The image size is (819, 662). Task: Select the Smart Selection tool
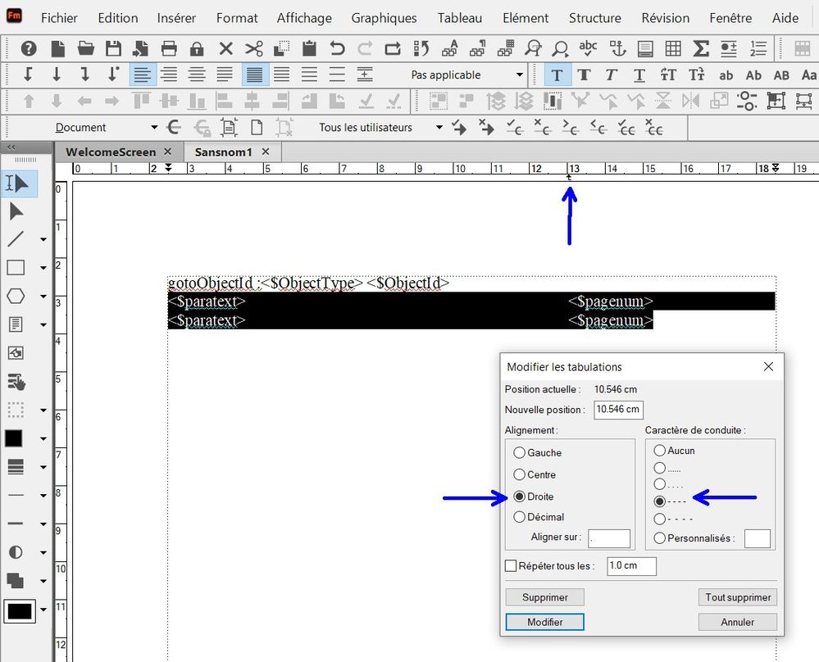pyautogui.click(x=19, y=184)
